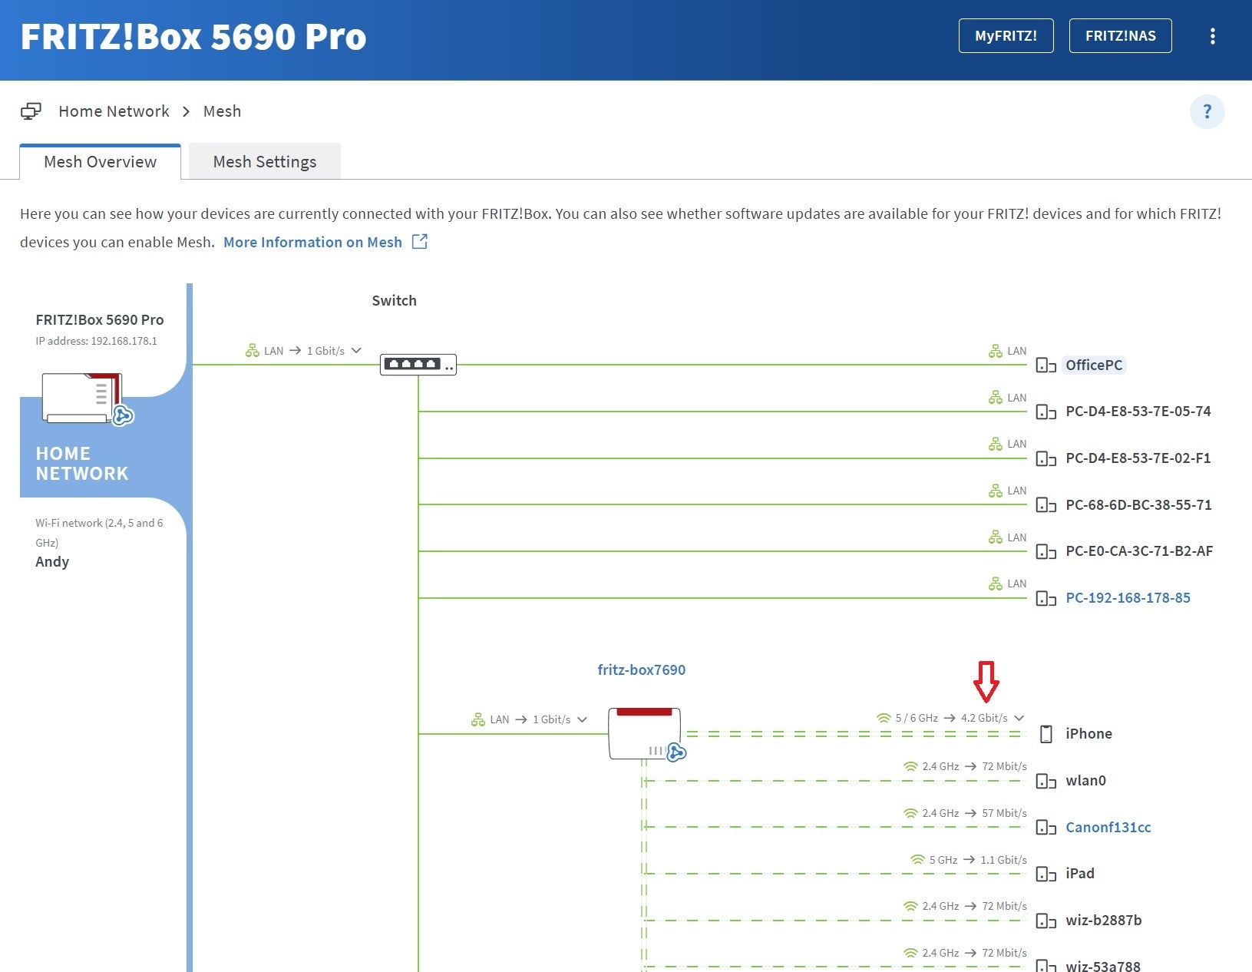Select PC-D4-E8-53-7E-05-74 device
1252x972 pixels.
pyautogui.click(x=1138, y=412)
